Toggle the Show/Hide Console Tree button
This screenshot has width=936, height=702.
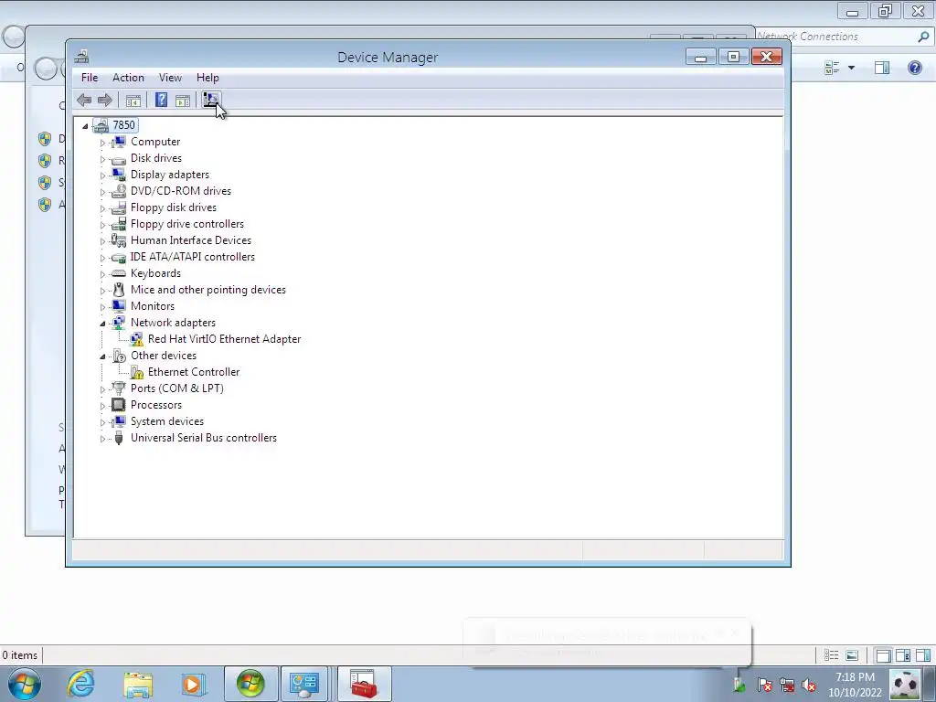tap(133, 101)
